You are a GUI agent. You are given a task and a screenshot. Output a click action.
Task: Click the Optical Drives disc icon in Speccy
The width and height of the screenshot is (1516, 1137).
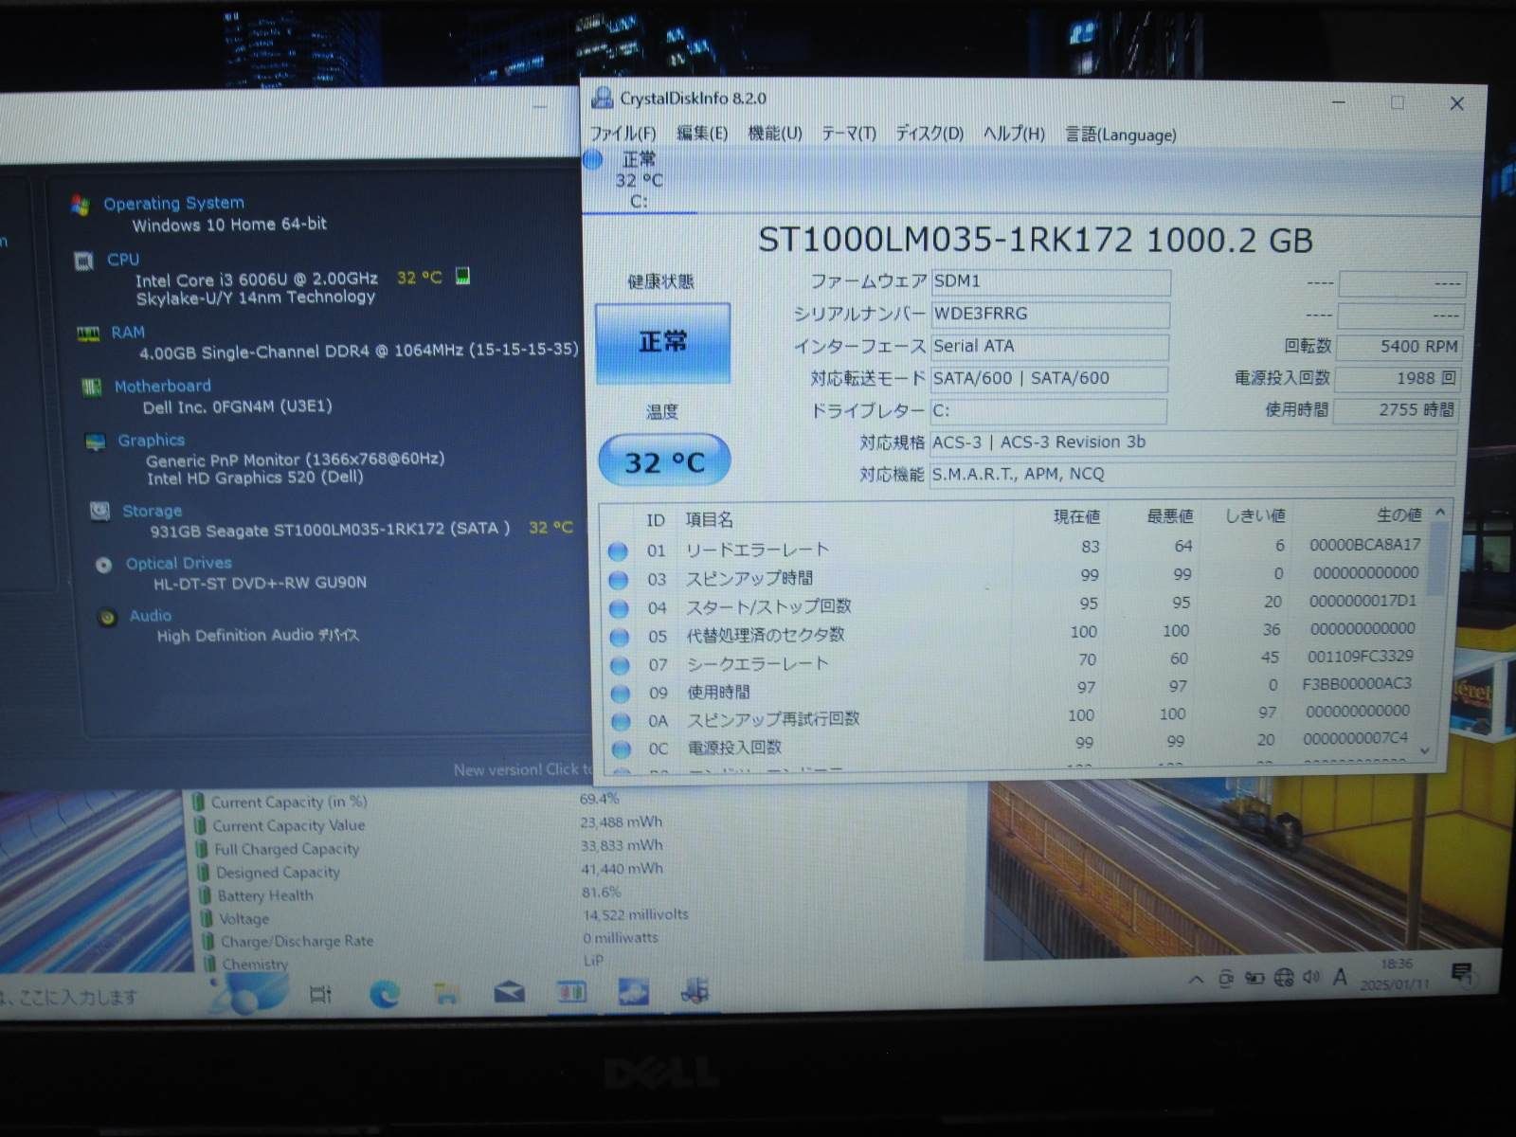[103, 565]
